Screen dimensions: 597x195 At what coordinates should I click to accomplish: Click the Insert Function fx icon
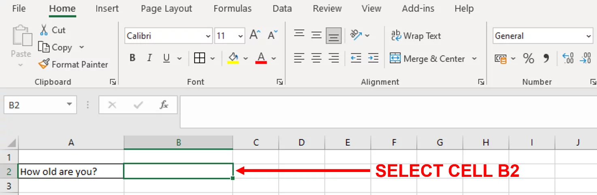pos(164,105)
